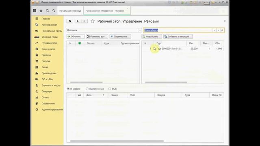
Task: Click horizontal scrollbar of bottom trips table
Action: click(x=117, y=141)
